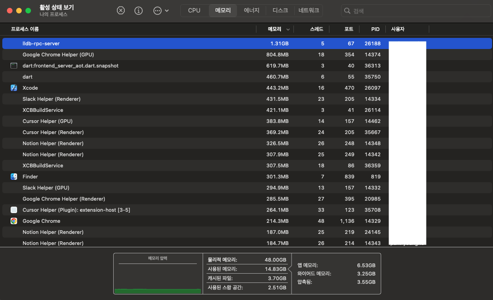Image resolution: width=493 pixels, height=300 pixels.
Task: Select Google Chrome Helper (Renderer) row
Action: click(x=247, y=199)
